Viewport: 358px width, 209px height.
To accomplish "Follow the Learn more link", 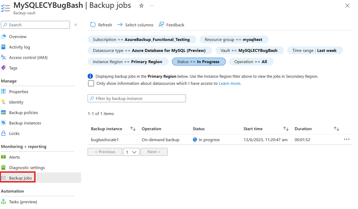I will [x=230, y=83].
